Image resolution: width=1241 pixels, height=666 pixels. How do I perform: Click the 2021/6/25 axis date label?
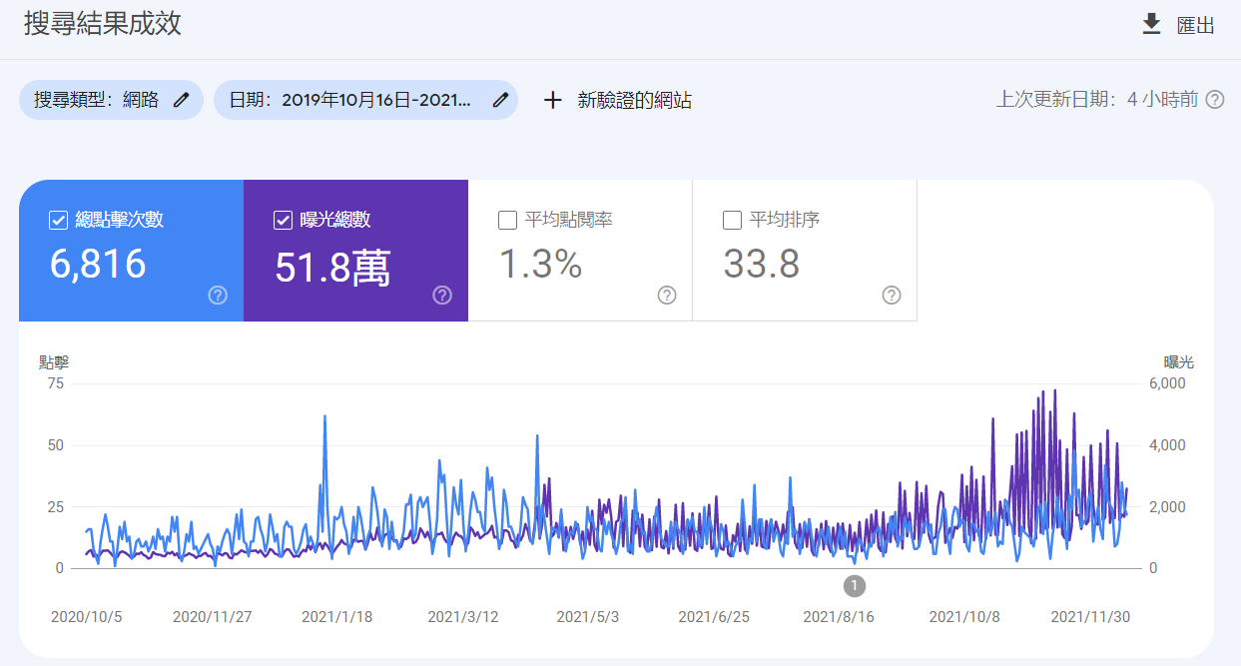pos(714,617)
